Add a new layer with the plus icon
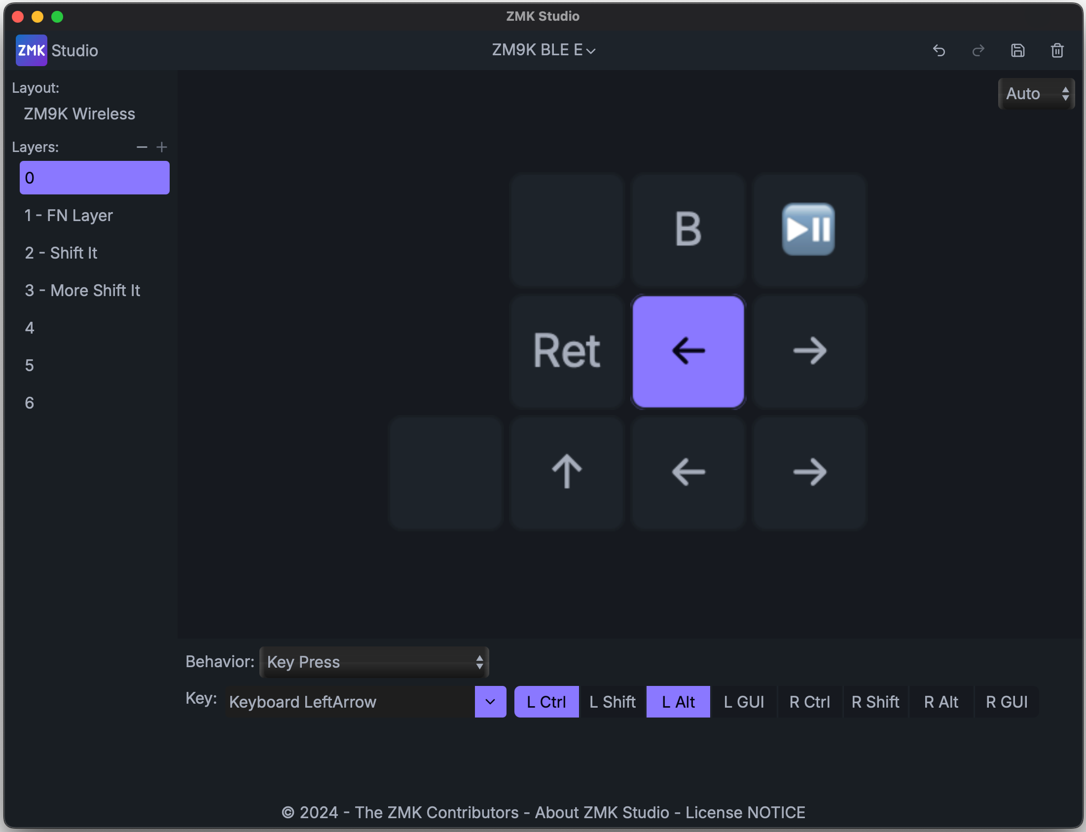 click(x=162, y=147)
